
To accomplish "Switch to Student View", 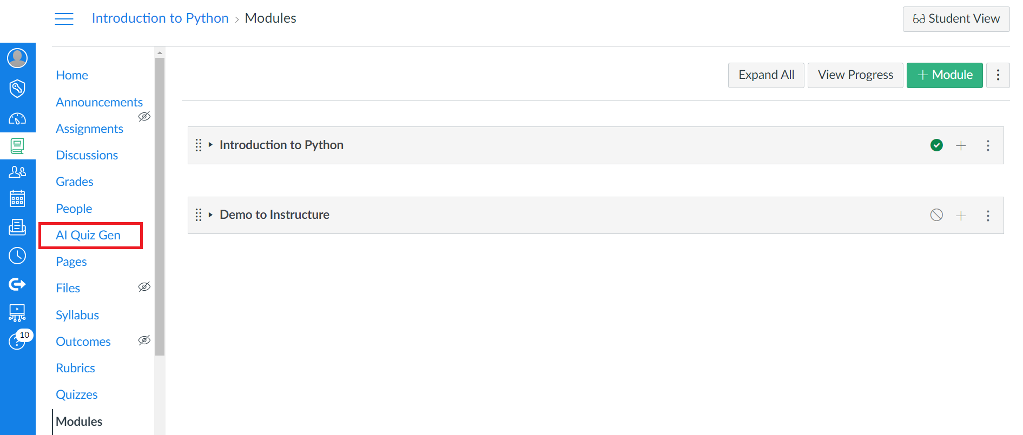I will coord(956,19).
